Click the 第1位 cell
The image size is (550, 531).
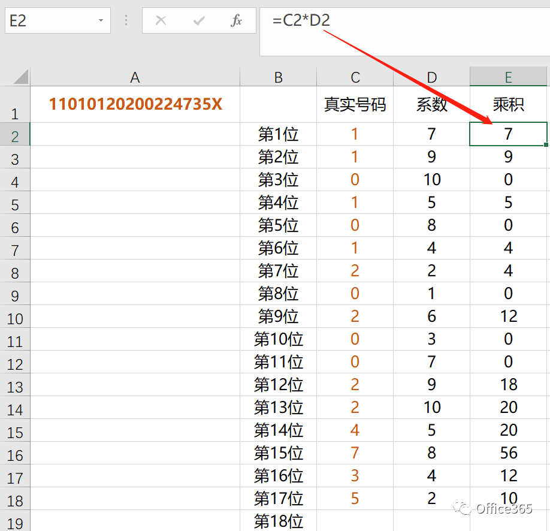[x=278, y=134]
